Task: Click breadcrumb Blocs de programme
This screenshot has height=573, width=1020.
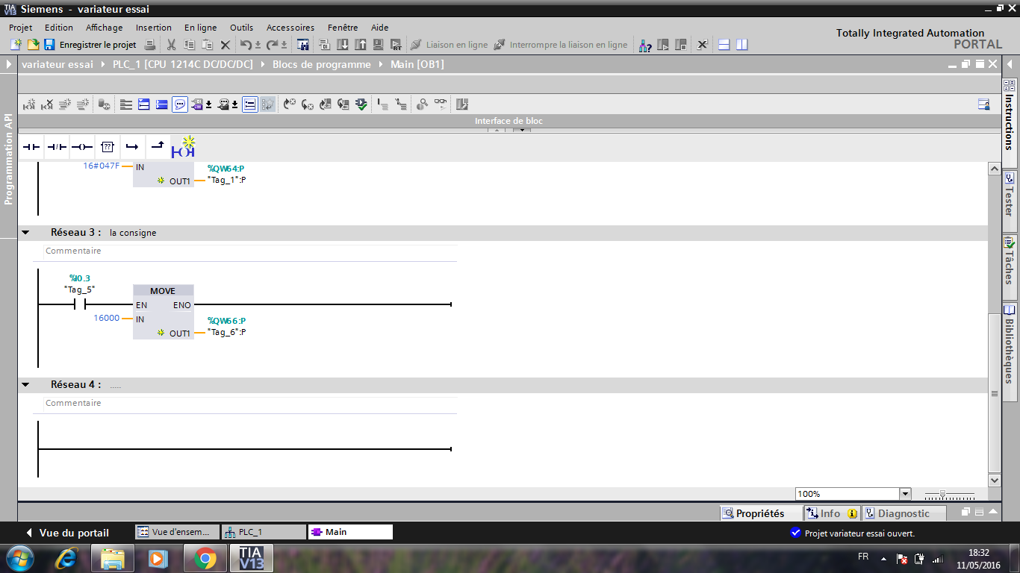Action: click(x=322, y=64)
